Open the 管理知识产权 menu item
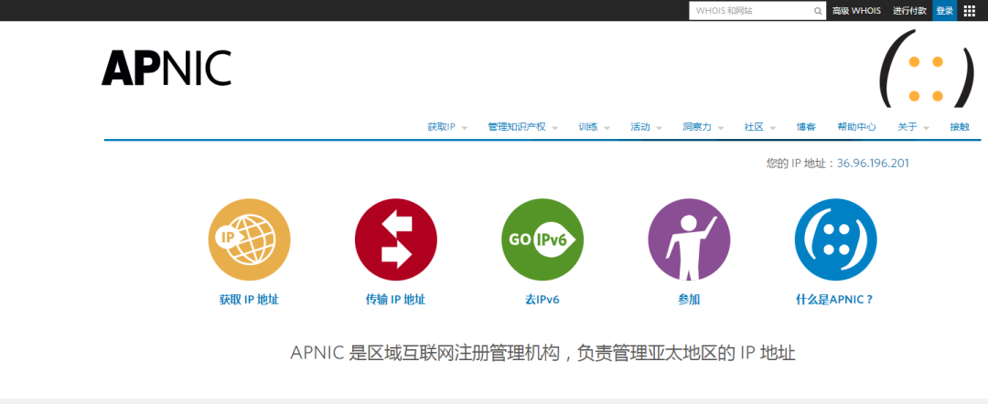The image size is (988, 404). (517, 126)
